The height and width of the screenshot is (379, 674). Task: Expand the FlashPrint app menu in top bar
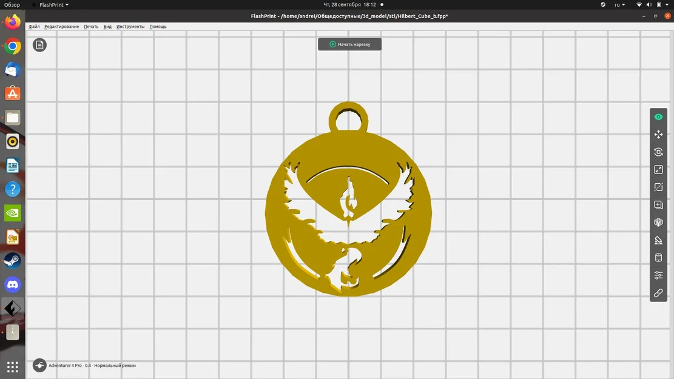[x=50, y=5]
